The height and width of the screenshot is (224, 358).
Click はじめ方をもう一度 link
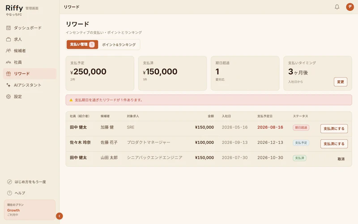tap(30, 182)
